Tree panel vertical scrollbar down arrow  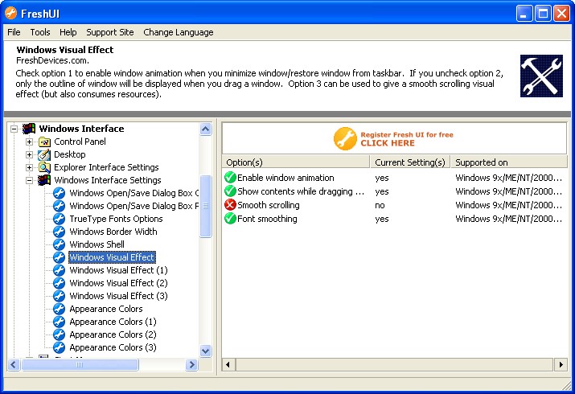point(206,351)
